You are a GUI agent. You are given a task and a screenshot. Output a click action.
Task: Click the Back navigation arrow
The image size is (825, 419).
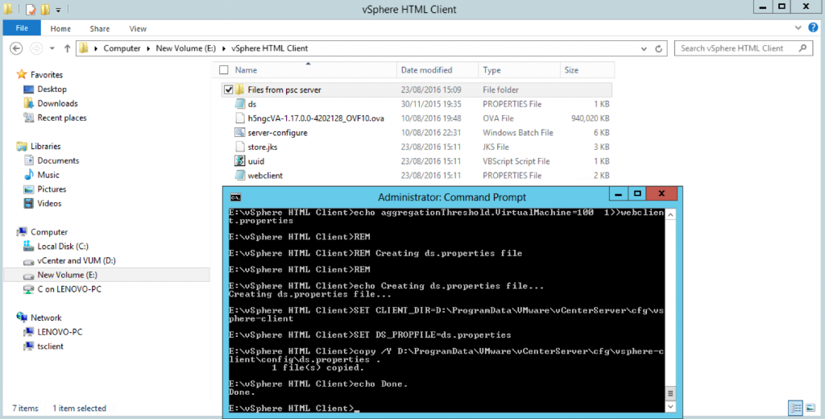[16, 48]
